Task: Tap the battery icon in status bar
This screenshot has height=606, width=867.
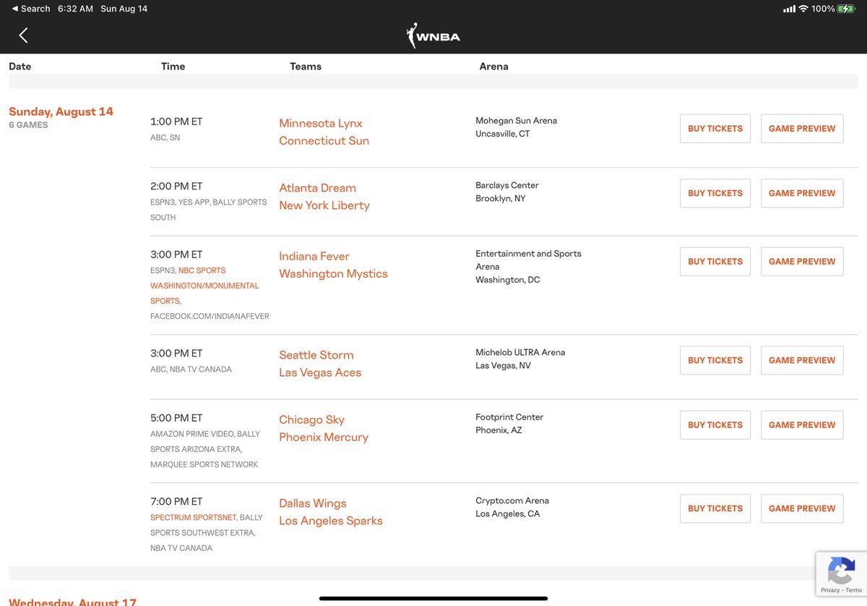Action: coord(847,9)
